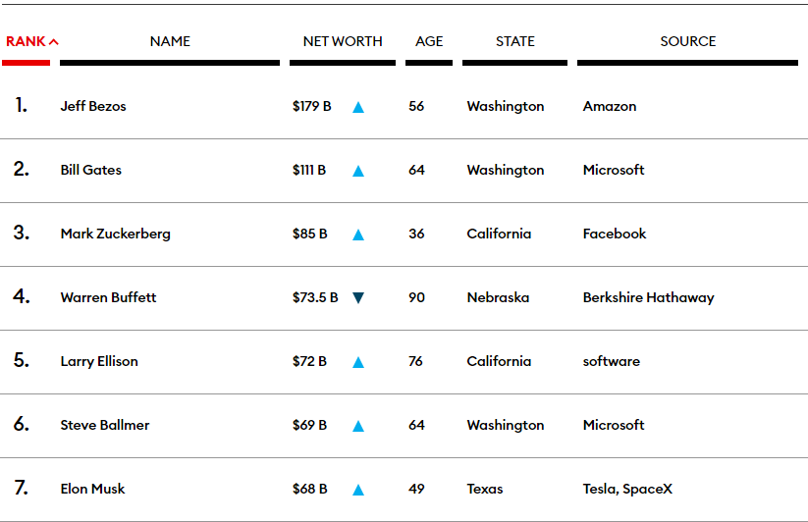Click the up arrow next to Larry Ellison's $72 B
Viewport: 808px width, 522px height.
[x=358, y=362]
